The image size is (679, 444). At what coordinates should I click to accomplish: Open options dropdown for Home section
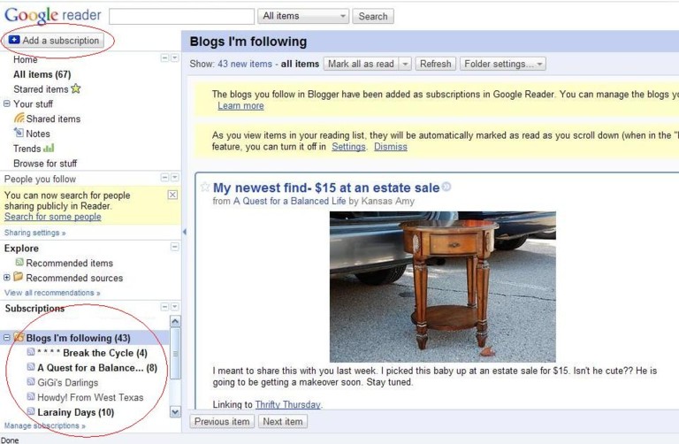pyautogui.click(x=174, y=57)
